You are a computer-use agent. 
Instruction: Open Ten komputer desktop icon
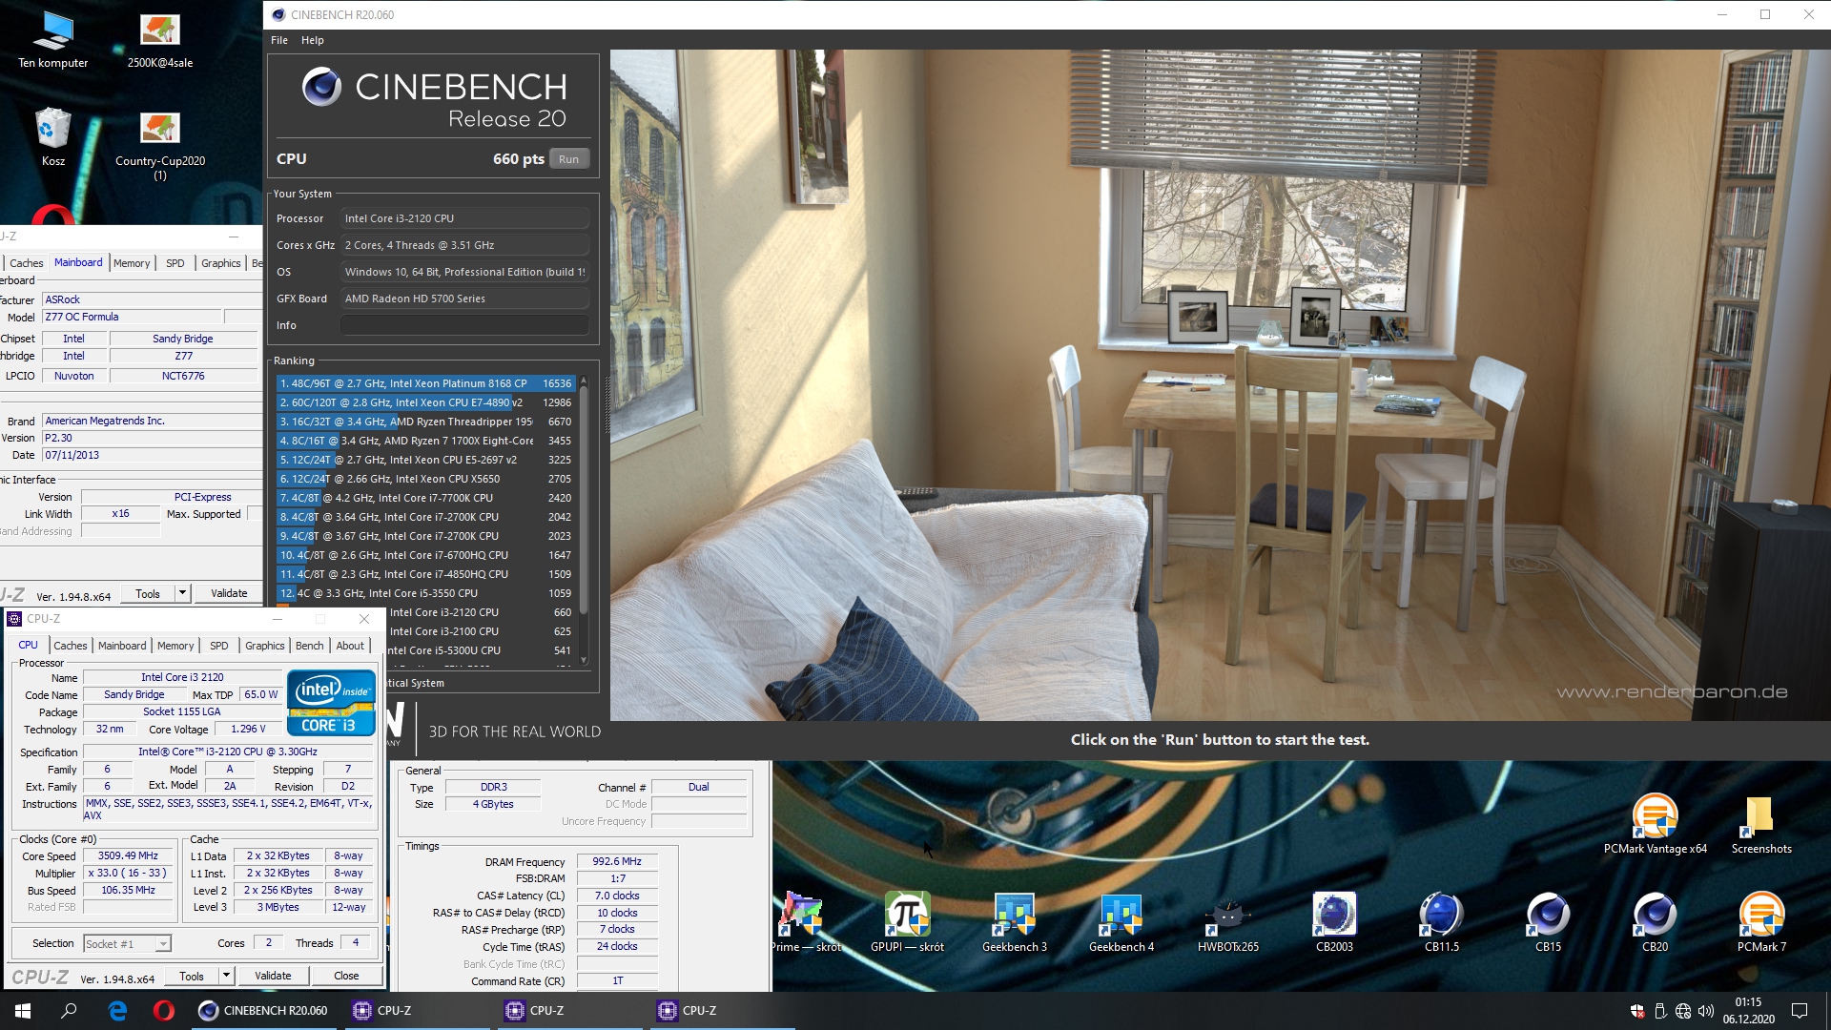coord(53,40)
